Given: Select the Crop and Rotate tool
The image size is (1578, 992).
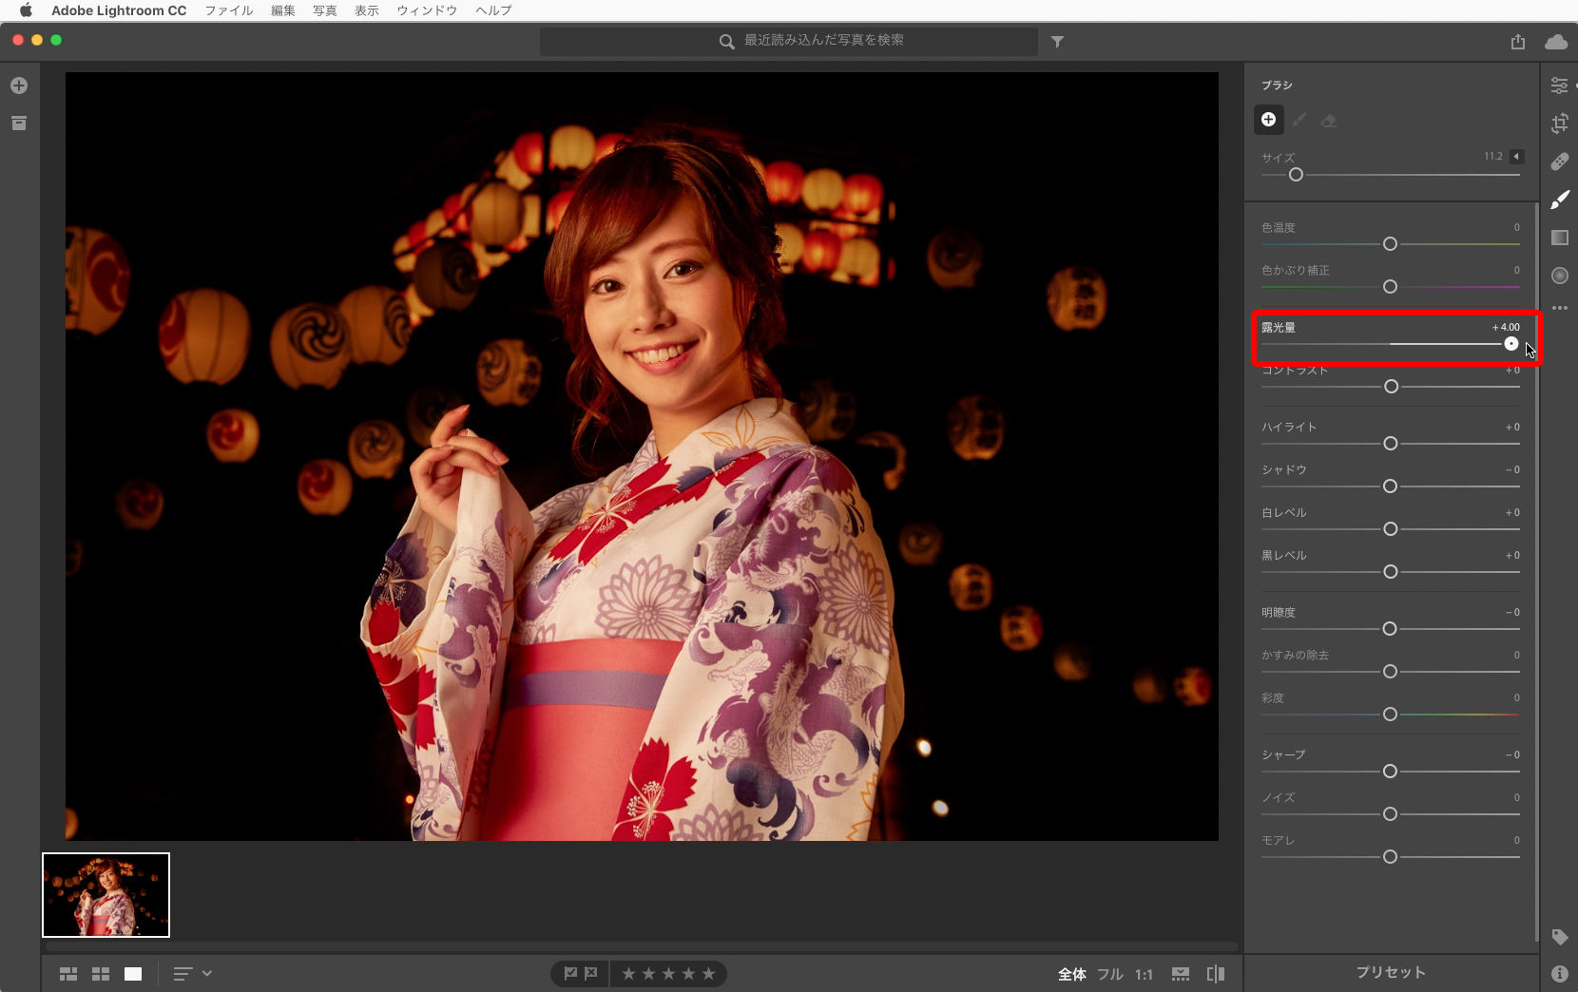Looking at the screenshot, I should coord(1559,124).
